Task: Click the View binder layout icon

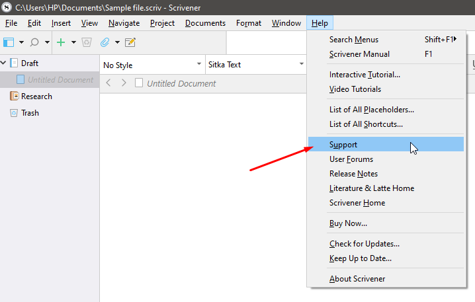Action: [9, 42]
